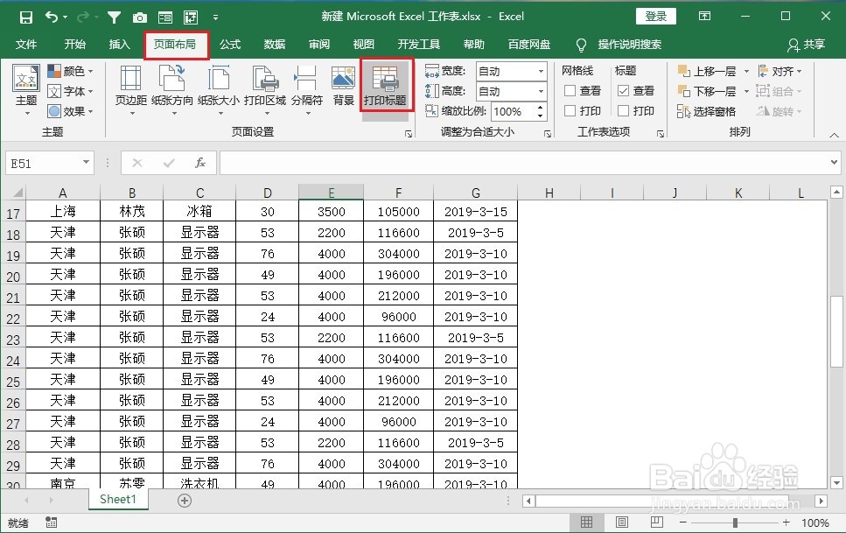The height and width of the screenshot is (533, 846).
Task: Click cell containing 105000
Action: coord(398,211)
